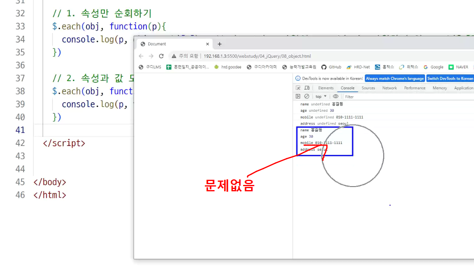This screenshot has height=278, width=474.
Task: Open the 구디아카데미 bookmark
Action: tap(262, 67)
